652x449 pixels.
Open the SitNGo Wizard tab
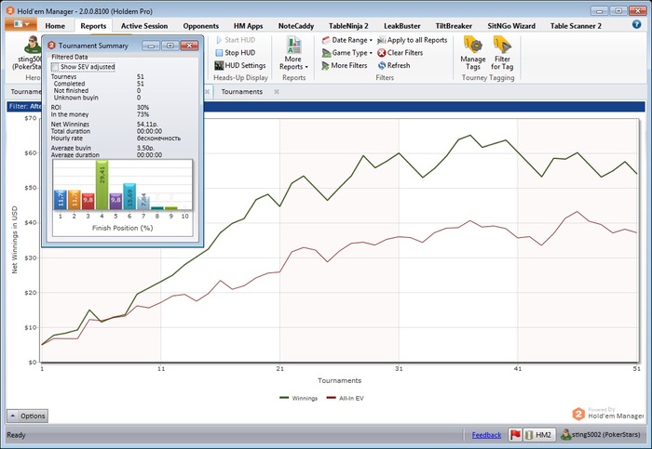(x=511, y=26)
